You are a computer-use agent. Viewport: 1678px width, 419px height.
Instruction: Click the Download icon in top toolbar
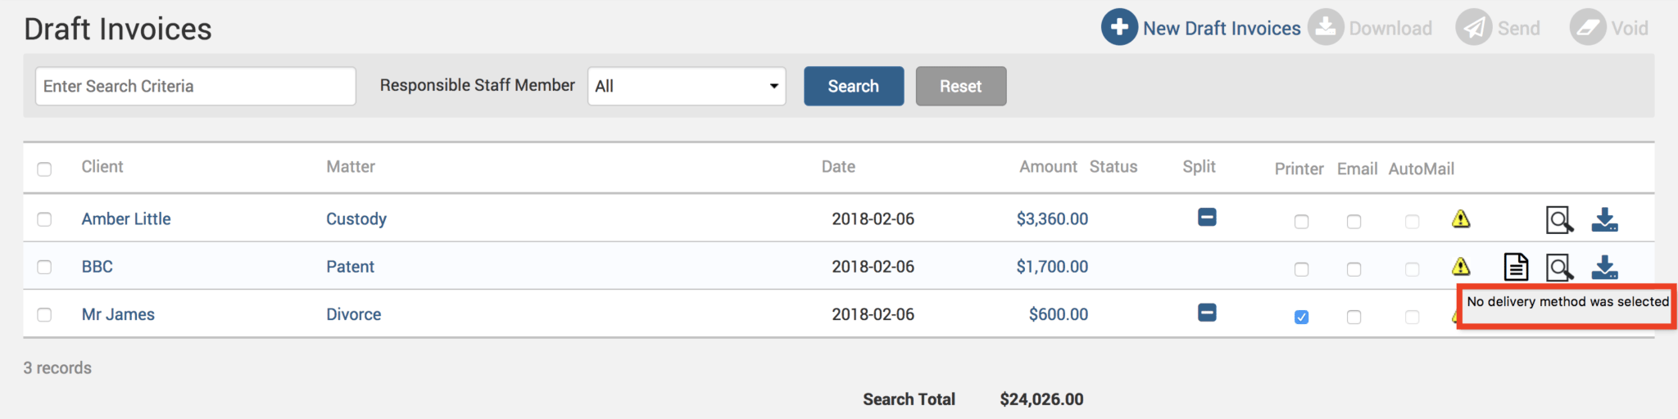click(x=1326, y=28)
